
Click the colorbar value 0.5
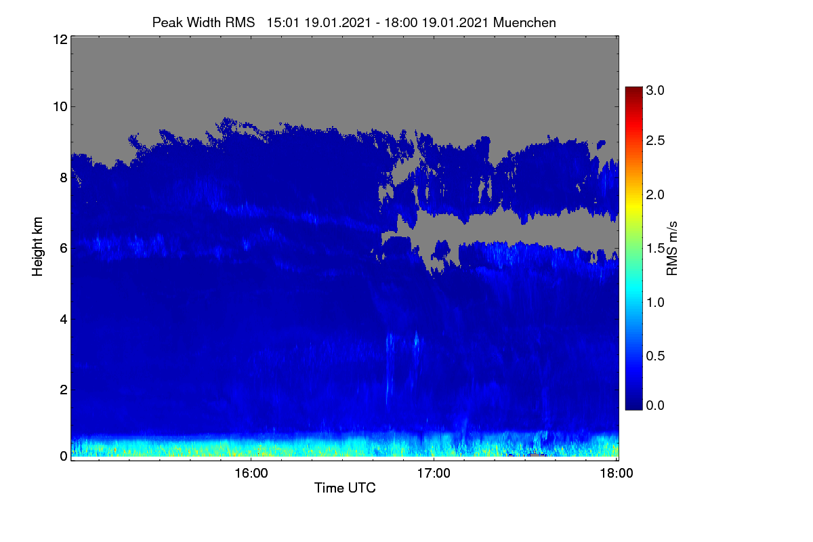[x=655, y=356]
